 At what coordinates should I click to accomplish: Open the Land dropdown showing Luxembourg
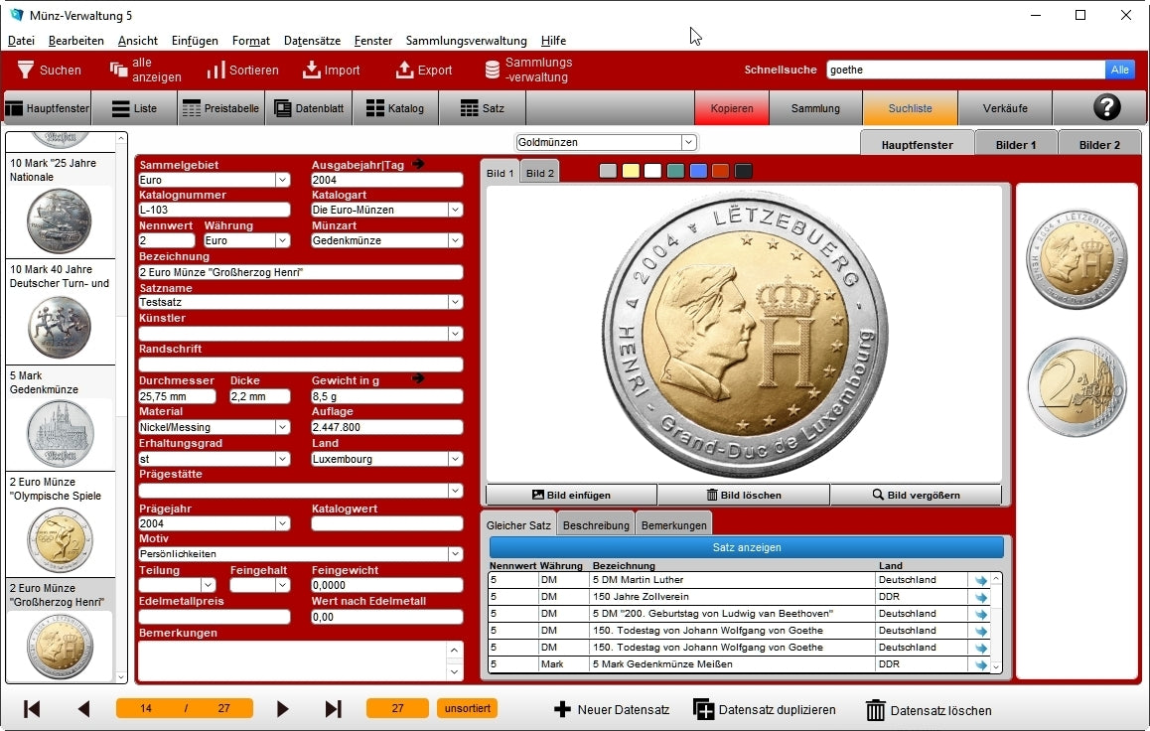[455, 459]
